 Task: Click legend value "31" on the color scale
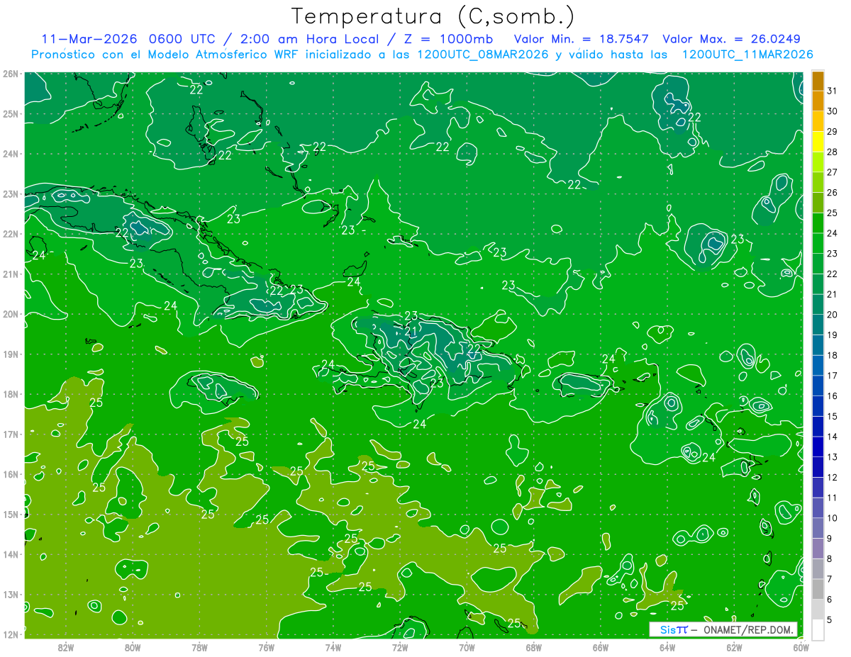(833, 91)
